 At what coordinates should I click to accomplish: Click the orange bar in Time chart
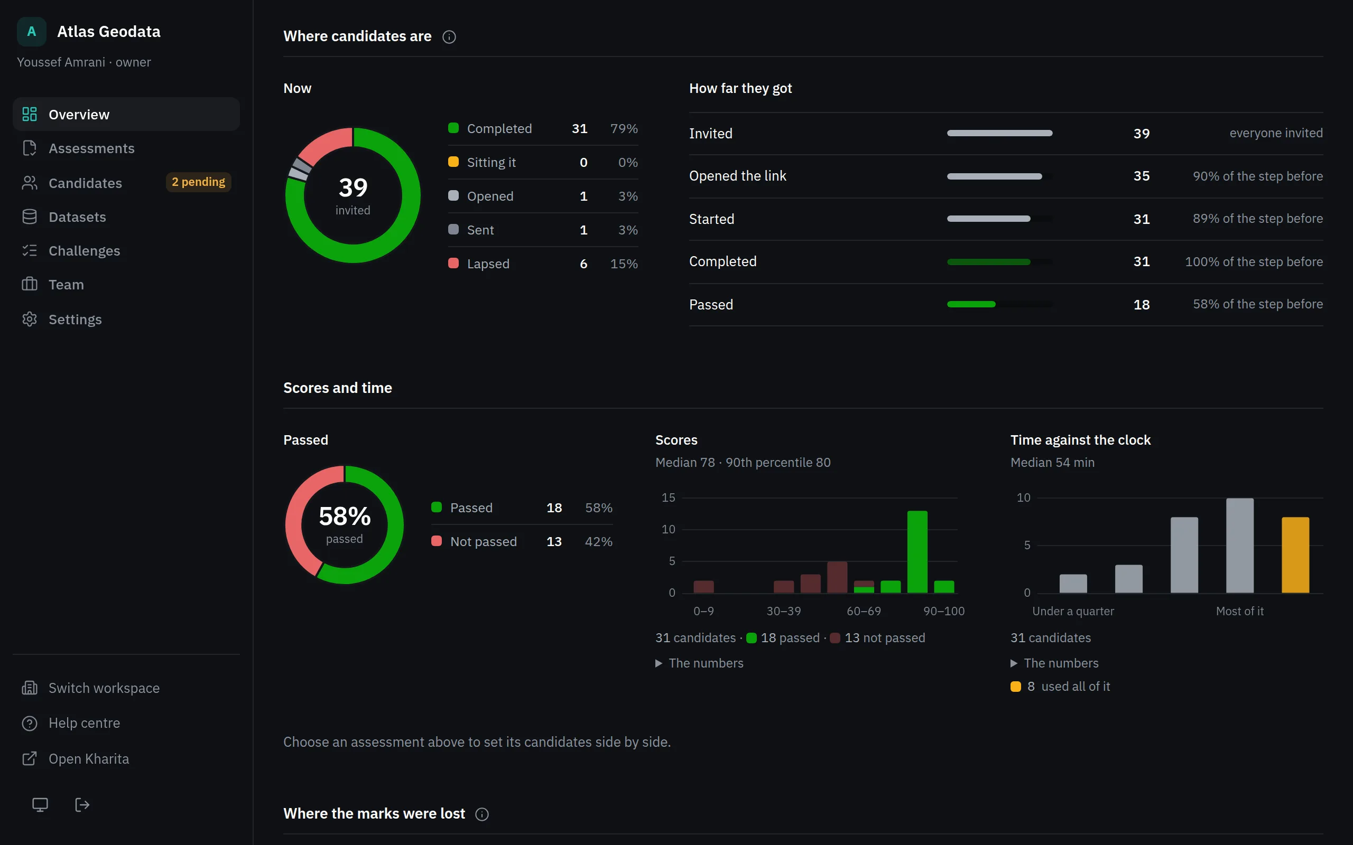pos(1295,555)
